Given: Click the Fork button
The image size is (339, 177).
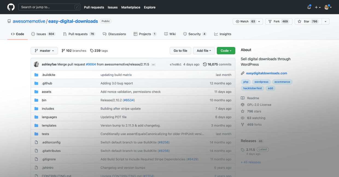Looking at the screenshot, I should [x=279, y=22].
